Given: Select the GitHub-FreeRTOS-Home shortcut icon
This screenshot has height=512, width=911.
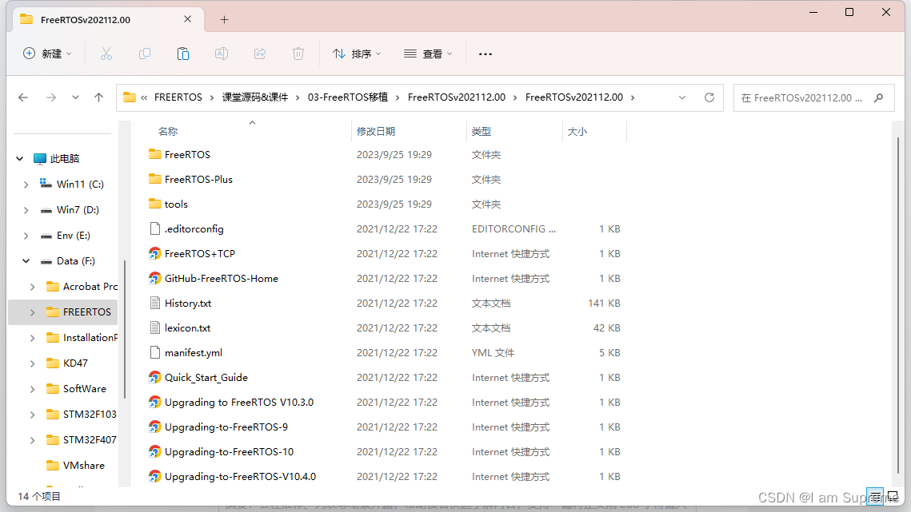Looking at the screenshot, I should (154, 279).
